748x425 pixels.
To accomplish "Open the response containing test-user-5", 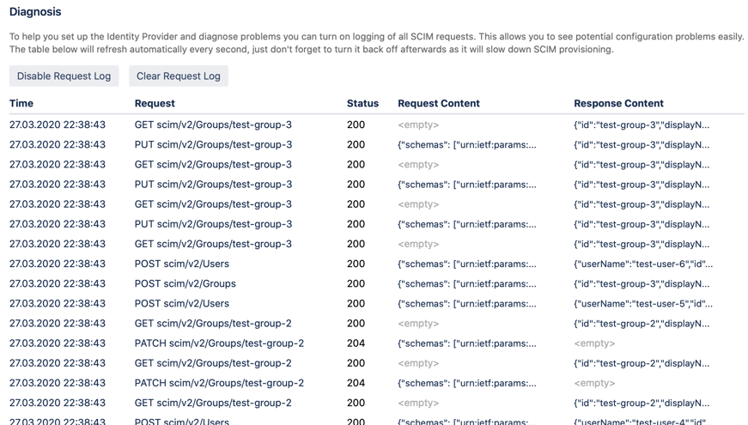I will (642, 303).
